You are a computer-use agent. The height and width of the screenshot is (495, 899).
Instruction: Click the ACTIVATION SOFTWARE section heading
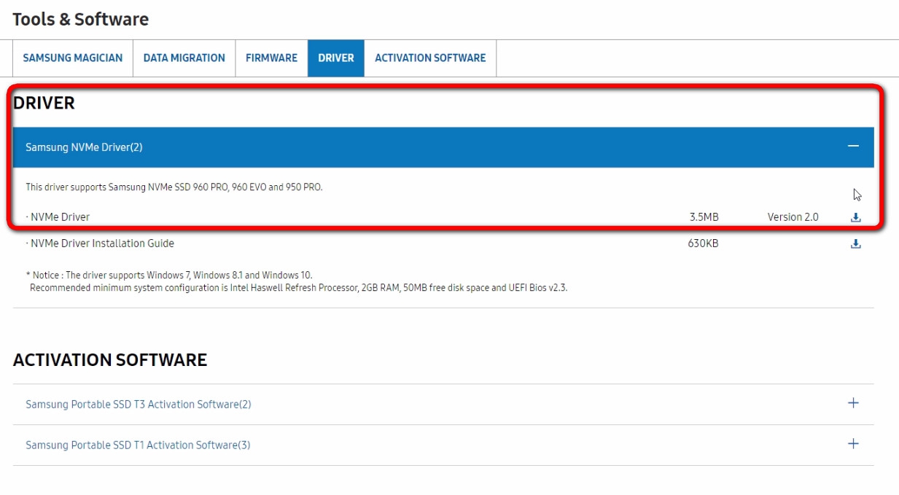click(110, 359)
